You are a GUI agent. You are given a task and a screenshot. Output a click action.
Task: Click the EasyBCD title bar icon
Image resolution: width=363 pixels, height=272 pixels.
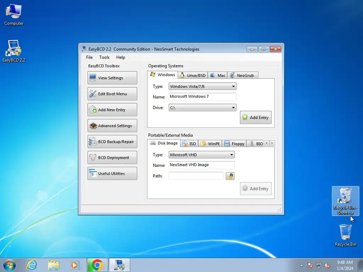click(x=84, y=49)
